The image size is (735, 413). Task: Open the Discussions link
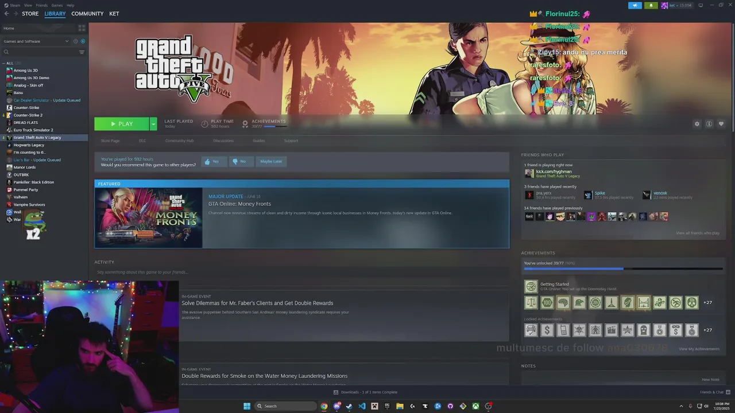click(x=223, y=141)
